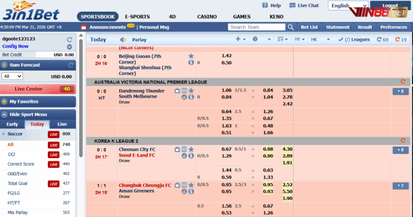Click the search magnifier icon
This screenshot has height=217, width=413.
click(290, 27)
